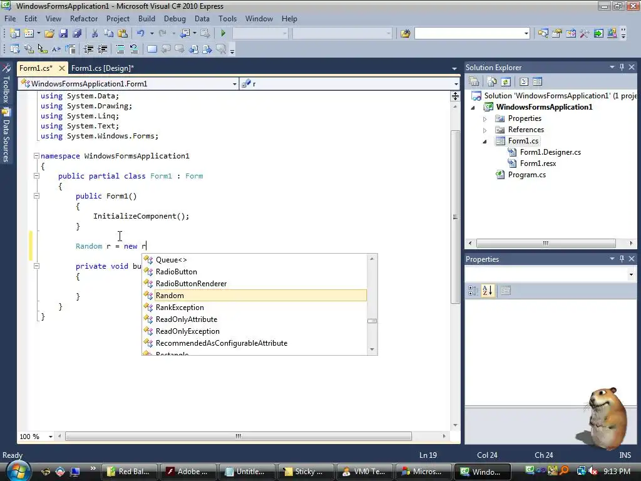The height and width of the screenshot is (481, 641).
Task: Expand the References node in Solution Explorer
Action: [x=485, y=130]
